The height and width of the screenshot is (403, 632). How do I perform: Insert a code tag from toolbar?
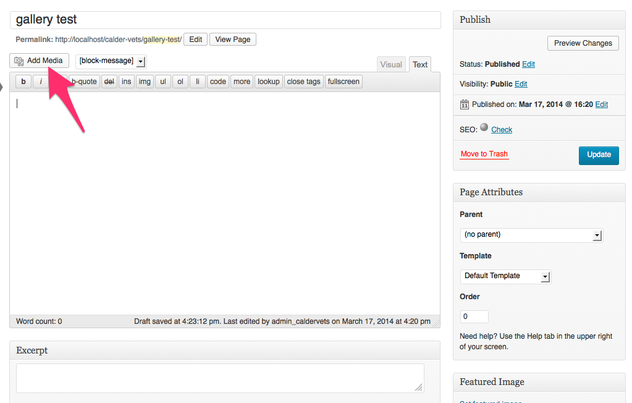point(217,82)
